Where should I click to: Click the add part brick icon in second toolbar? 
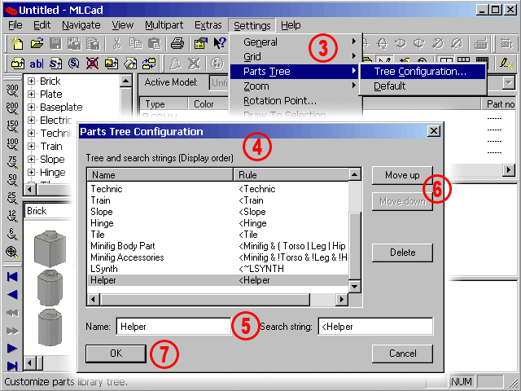tap(17, 64)
